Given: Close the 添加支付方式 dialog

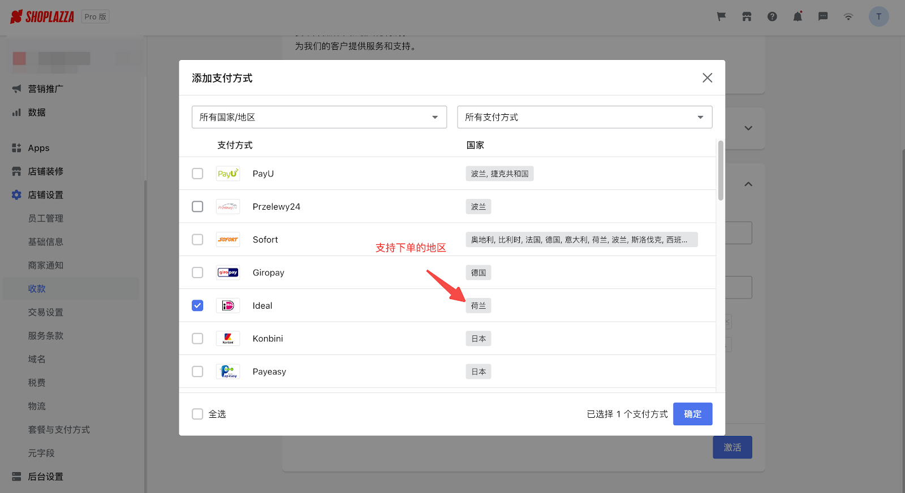Looking at the screenshot, I should coord(707,78).
